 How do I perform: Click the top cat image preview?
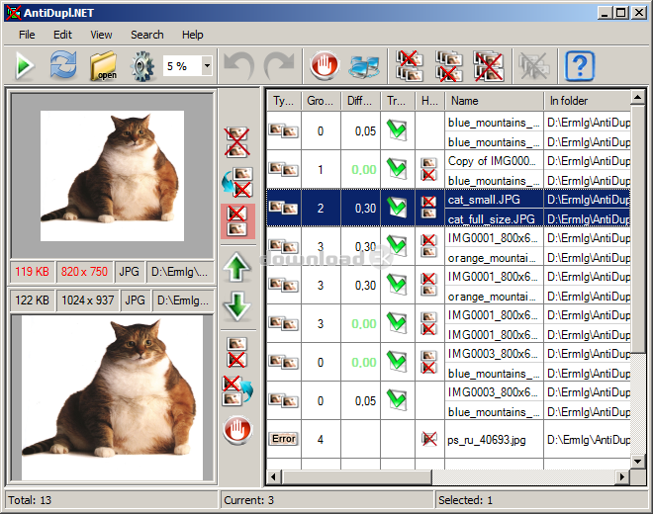[x=112, y=176]
